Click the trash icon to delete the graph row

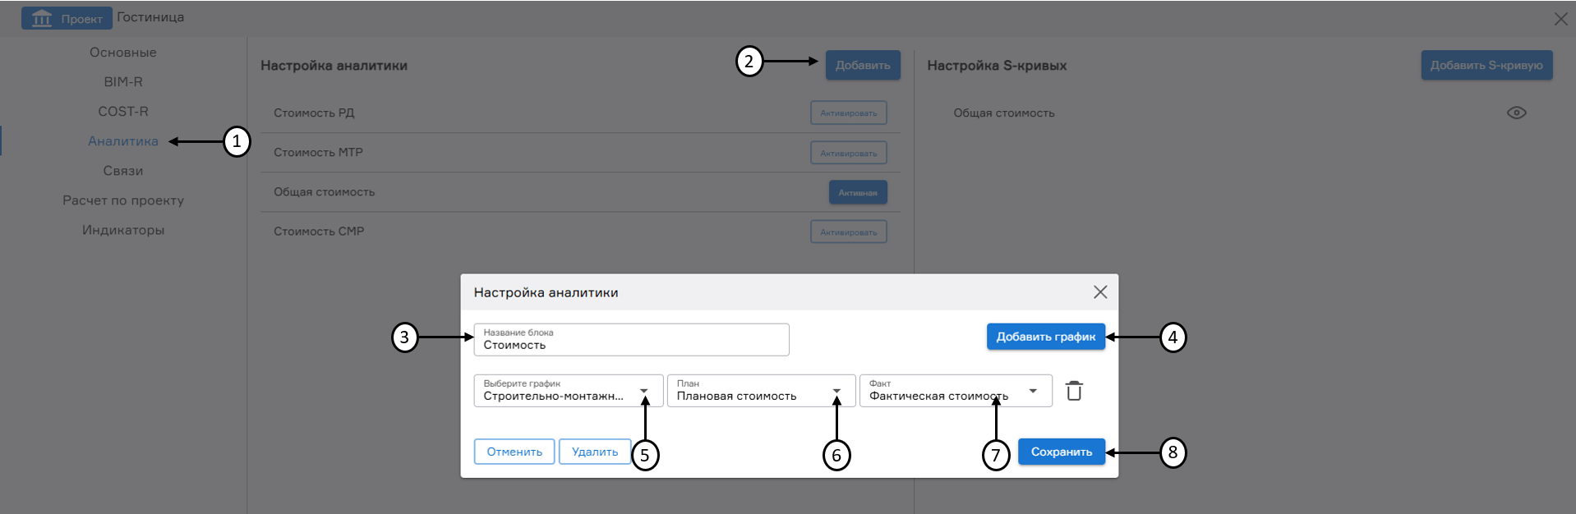[1074, 391]
